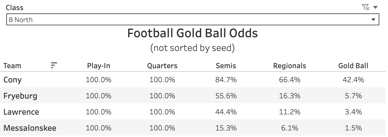Screen dimensions: 388x137
Task: Open the filter options caret beside the funnel
Action: point(375,7)
